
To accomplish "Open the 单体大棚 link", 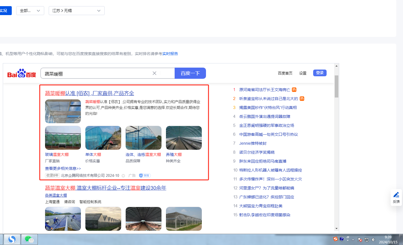I will [93, 154].
